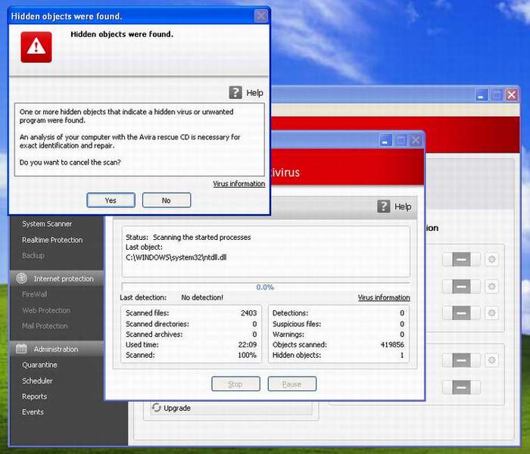Image resolution: width=530 pixels, height=454 pixels.
Task: Click the Administration calendar icon
Action: click(21, 349)
